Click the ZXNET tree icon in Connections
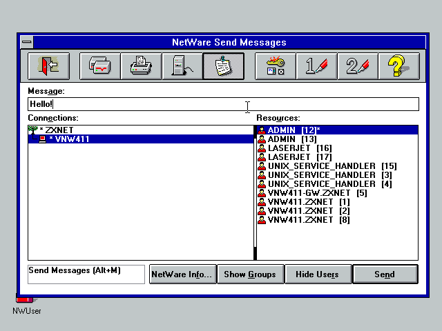 (x=33, y=130)
